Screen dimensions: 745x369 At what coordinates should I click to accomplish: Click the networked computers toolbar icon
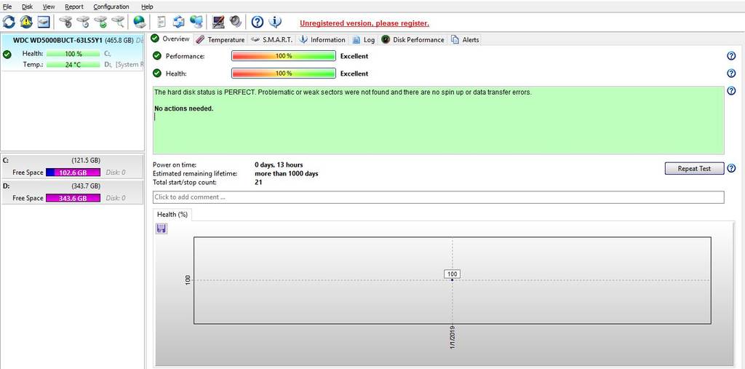pos(196,21)
